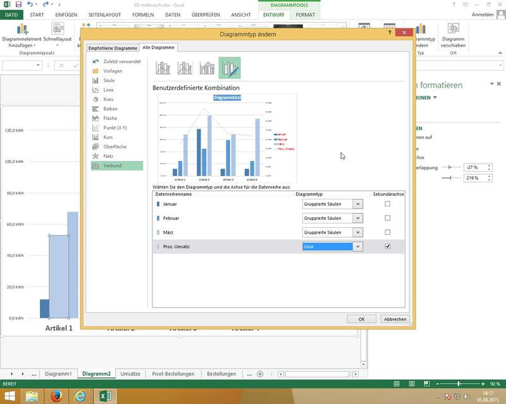Select the first combination chart subtype icon
506x404 pixels.
(164, 68)
